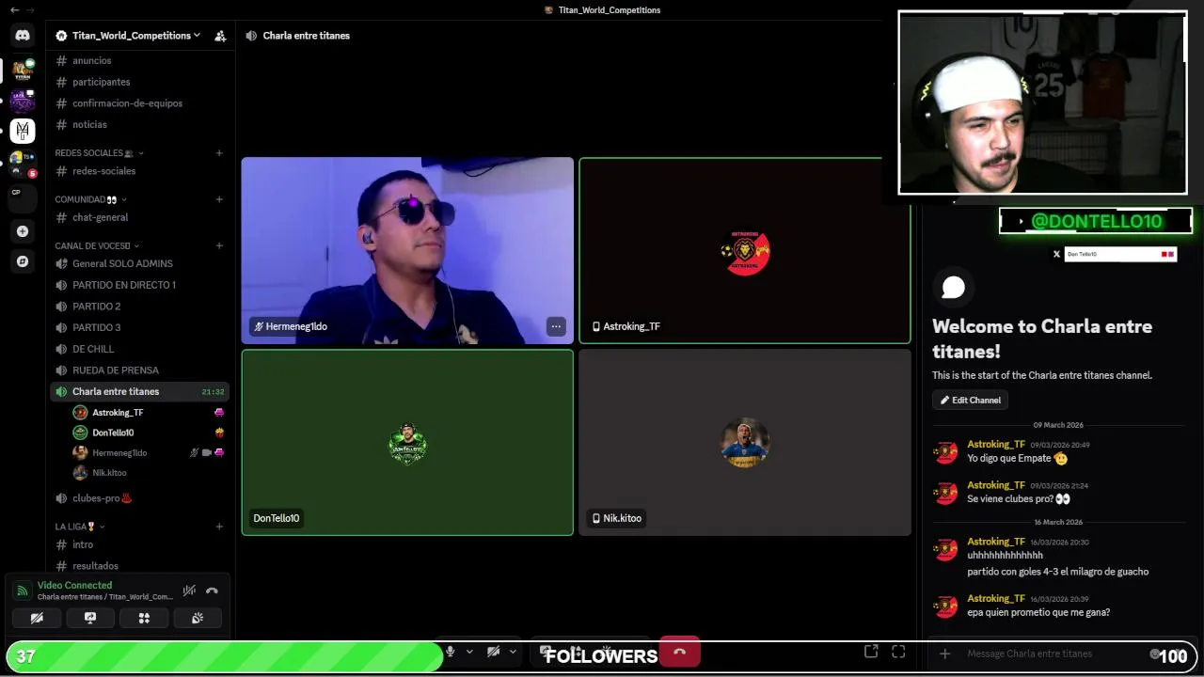
Task: Toggle the camera in the call bar
Action: pyautogui.click(x=493, y=652)
